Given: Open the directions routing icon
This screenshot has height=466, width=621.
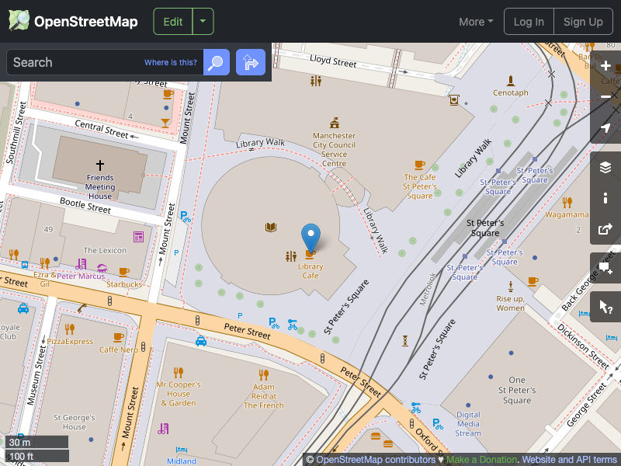Looking at the screenshot, I should click(250, 62).
